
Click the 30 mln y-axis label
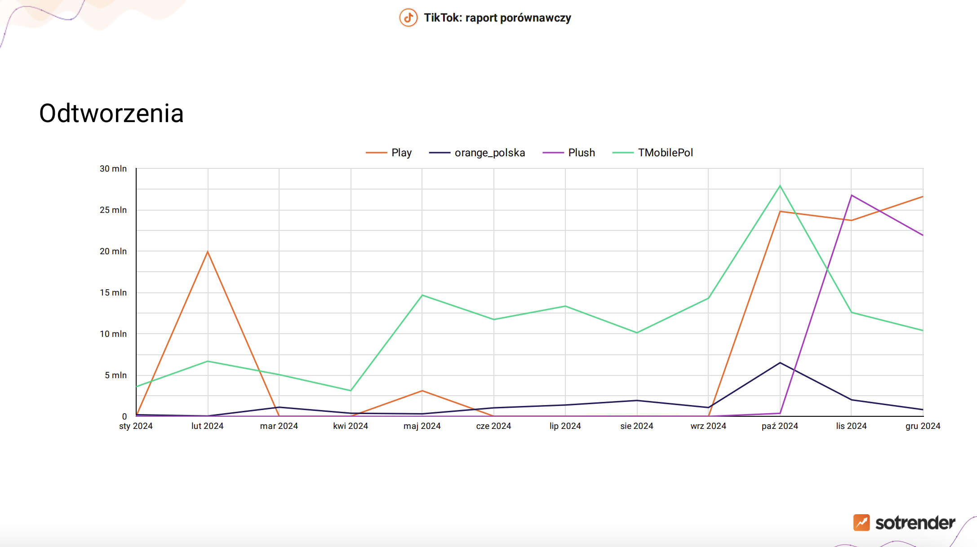click(x=113, y=168)
